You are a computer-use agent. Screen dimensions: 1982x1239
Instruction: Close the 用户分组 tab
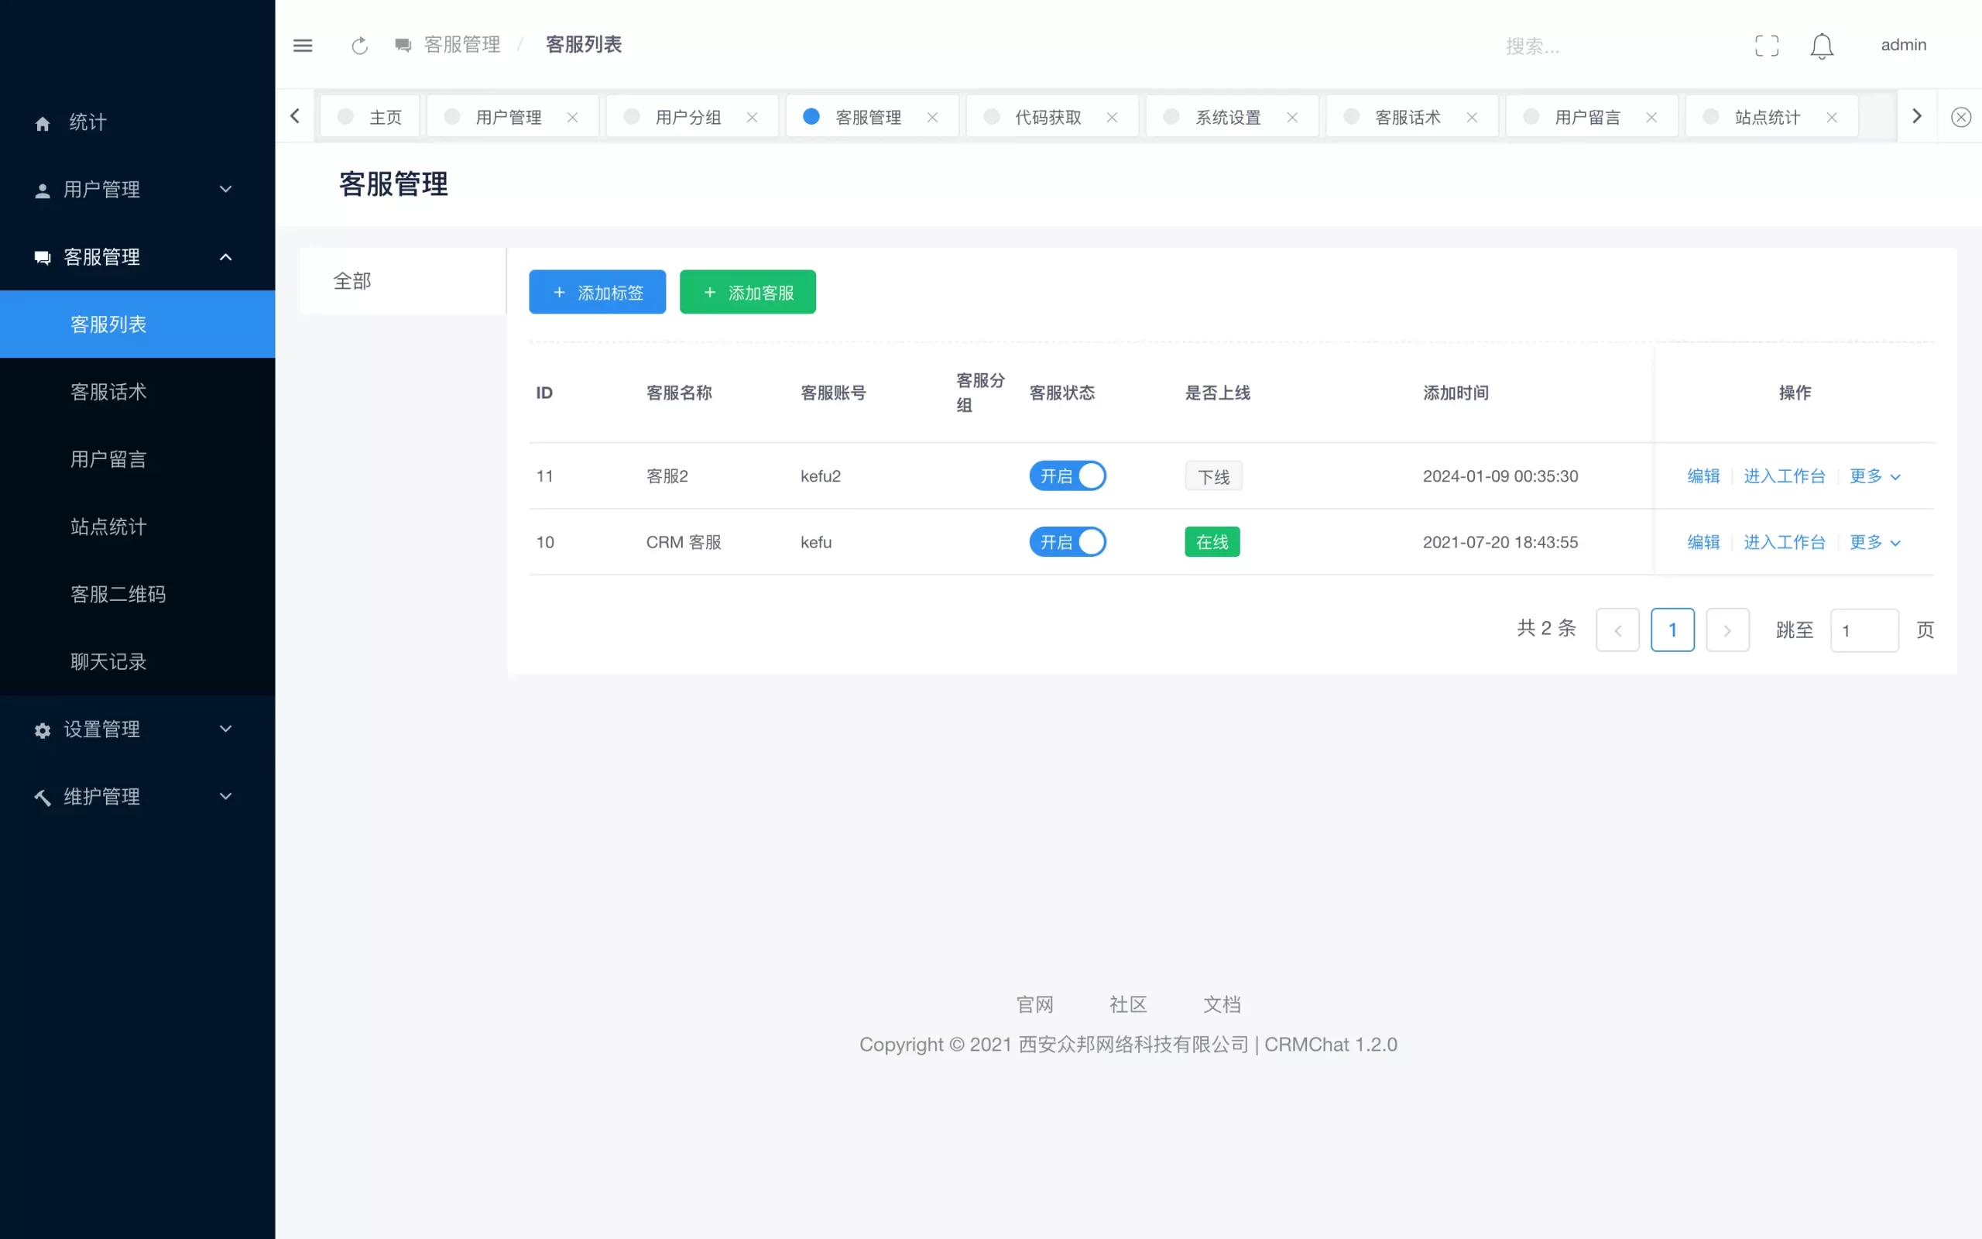[752, 117]
